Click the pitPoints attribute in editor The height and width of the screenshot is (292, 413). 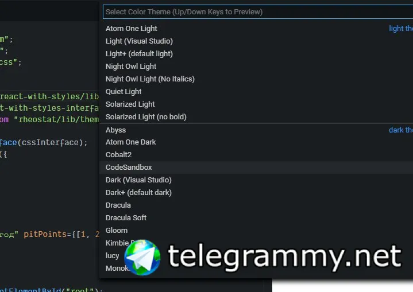(45, 234)
